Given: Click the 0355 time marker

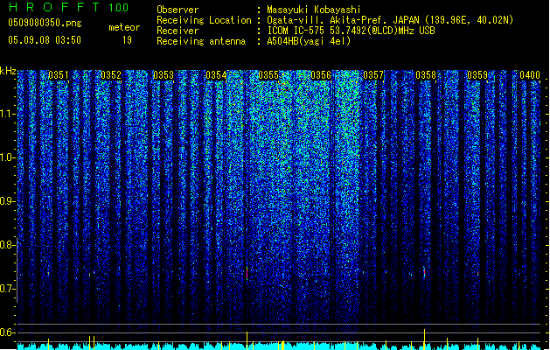Looking at the screenshot, I should coord(268,75).
